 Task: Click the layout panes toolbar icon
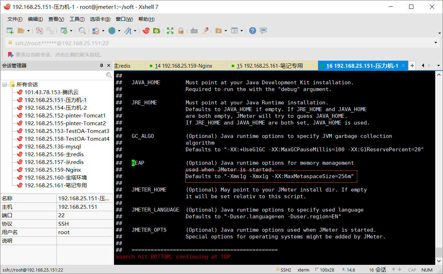coord(234,31)
